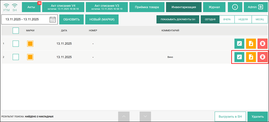Image resolution: width=269 pixels, height=122 pixels.
Task: Delete row 2 using its trash icon
Action: pos(262,57)
